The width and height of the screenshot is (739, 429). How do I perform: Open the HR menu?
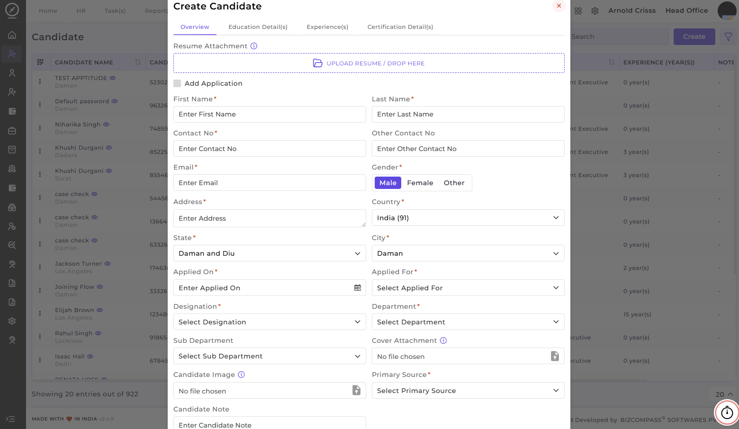81,10
